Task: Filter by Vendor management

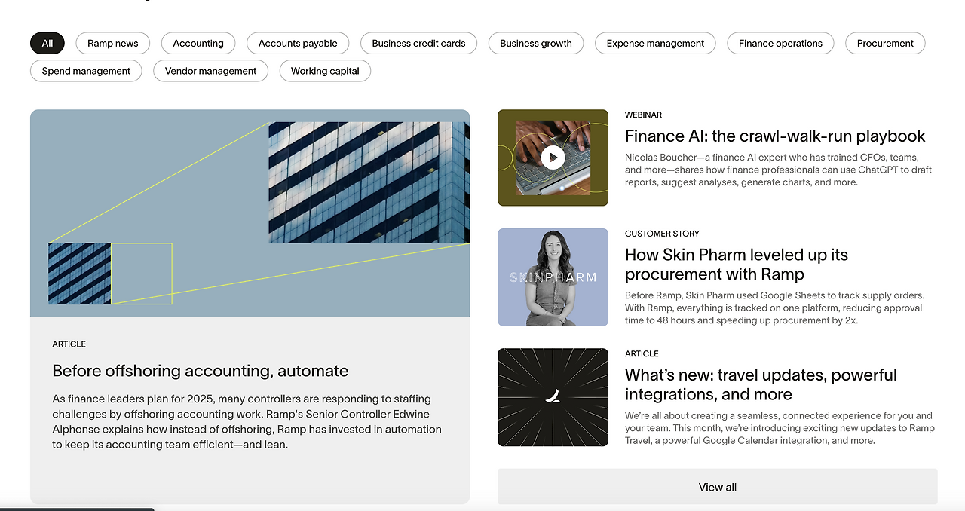Action: pyautogui.click(x=211, y=71)
